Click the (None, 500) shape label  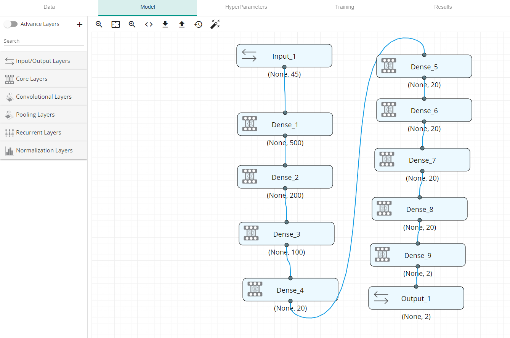pyautogui.click(x=285, y=143)
